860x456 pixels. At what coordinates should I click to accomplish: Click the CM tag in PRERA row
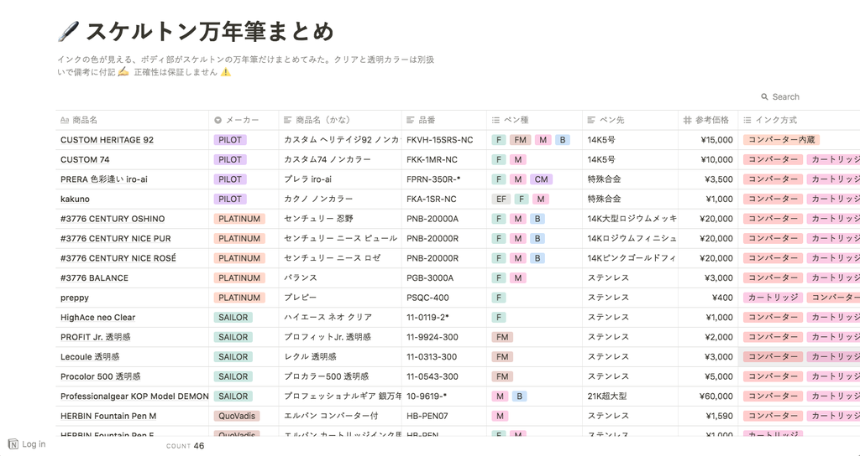click(542, 179)
